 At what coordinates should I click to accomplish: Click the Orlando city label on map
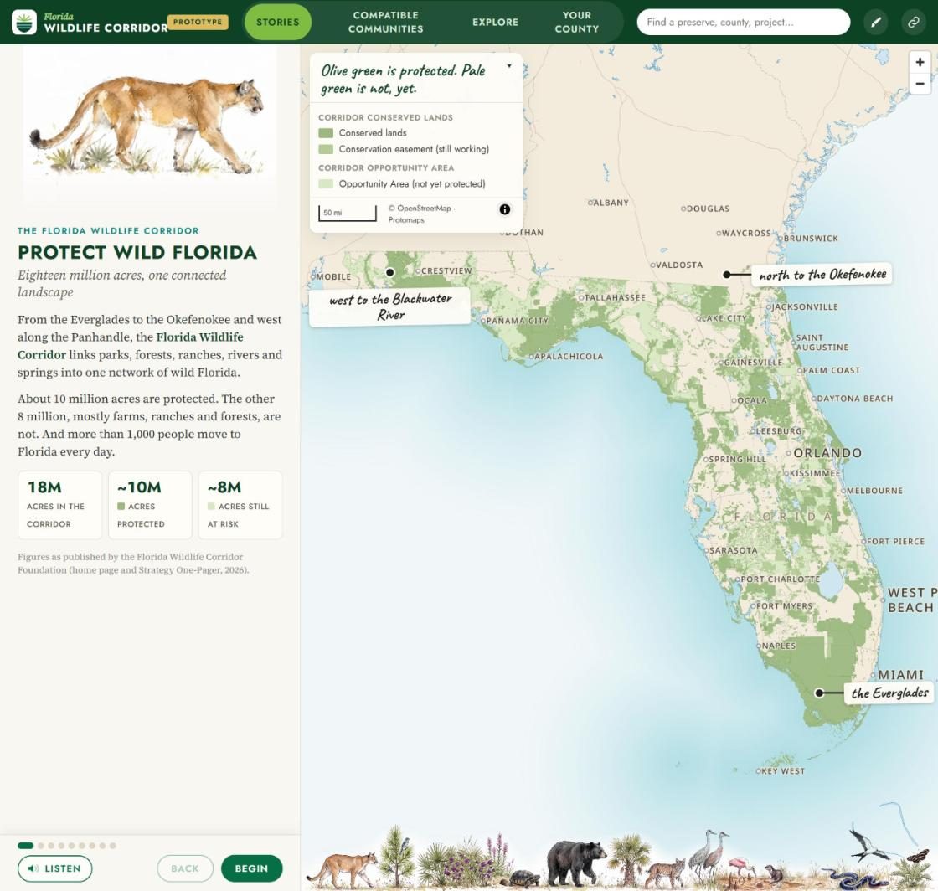tap(827, 453)
